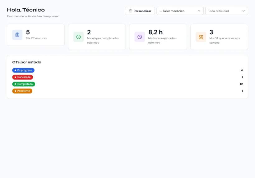
Task: Select the Cancelada status badge
Action: [23, 77]
